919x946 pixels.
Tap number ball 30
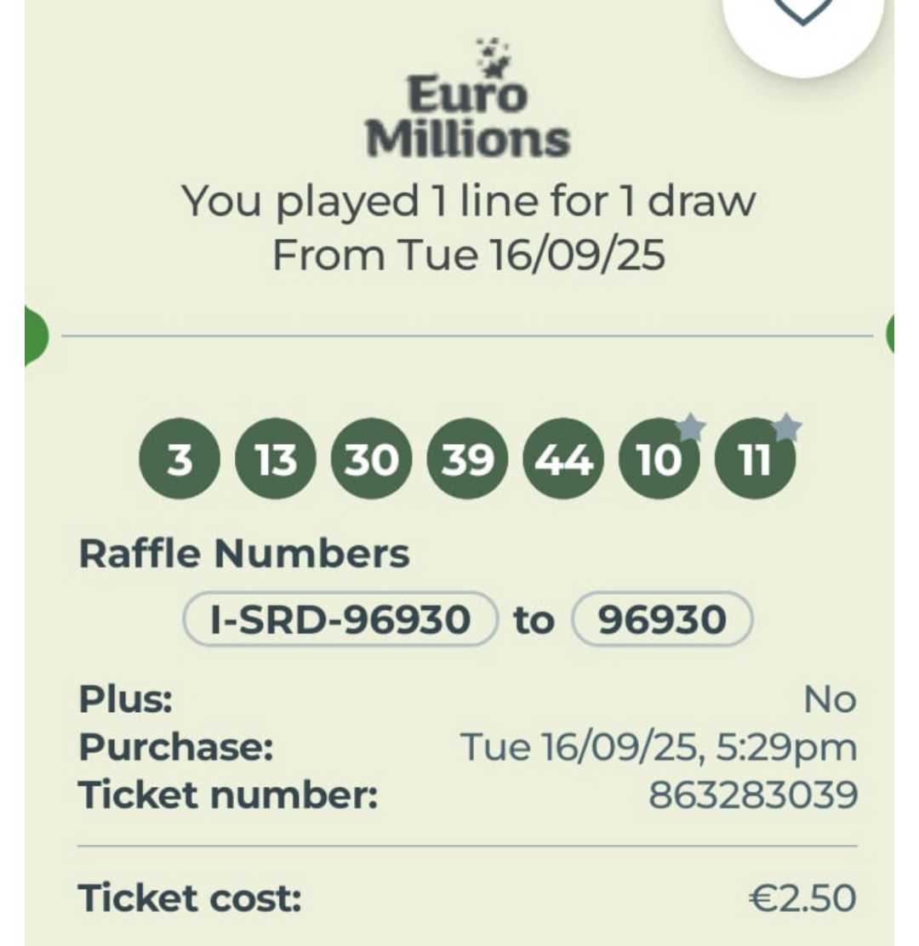(372, 459)
